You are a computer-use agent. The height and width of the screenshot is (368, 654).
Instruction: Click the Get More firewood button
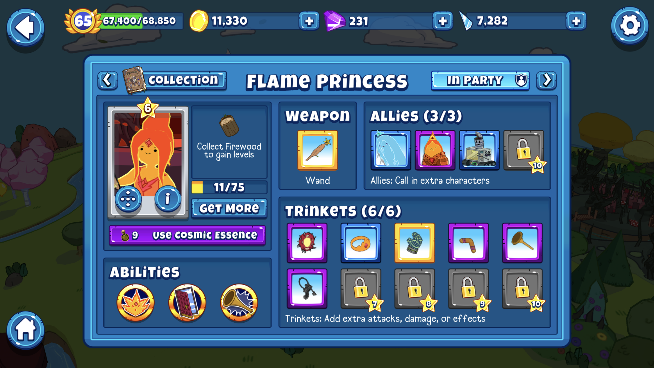click(x=229, y=209)
